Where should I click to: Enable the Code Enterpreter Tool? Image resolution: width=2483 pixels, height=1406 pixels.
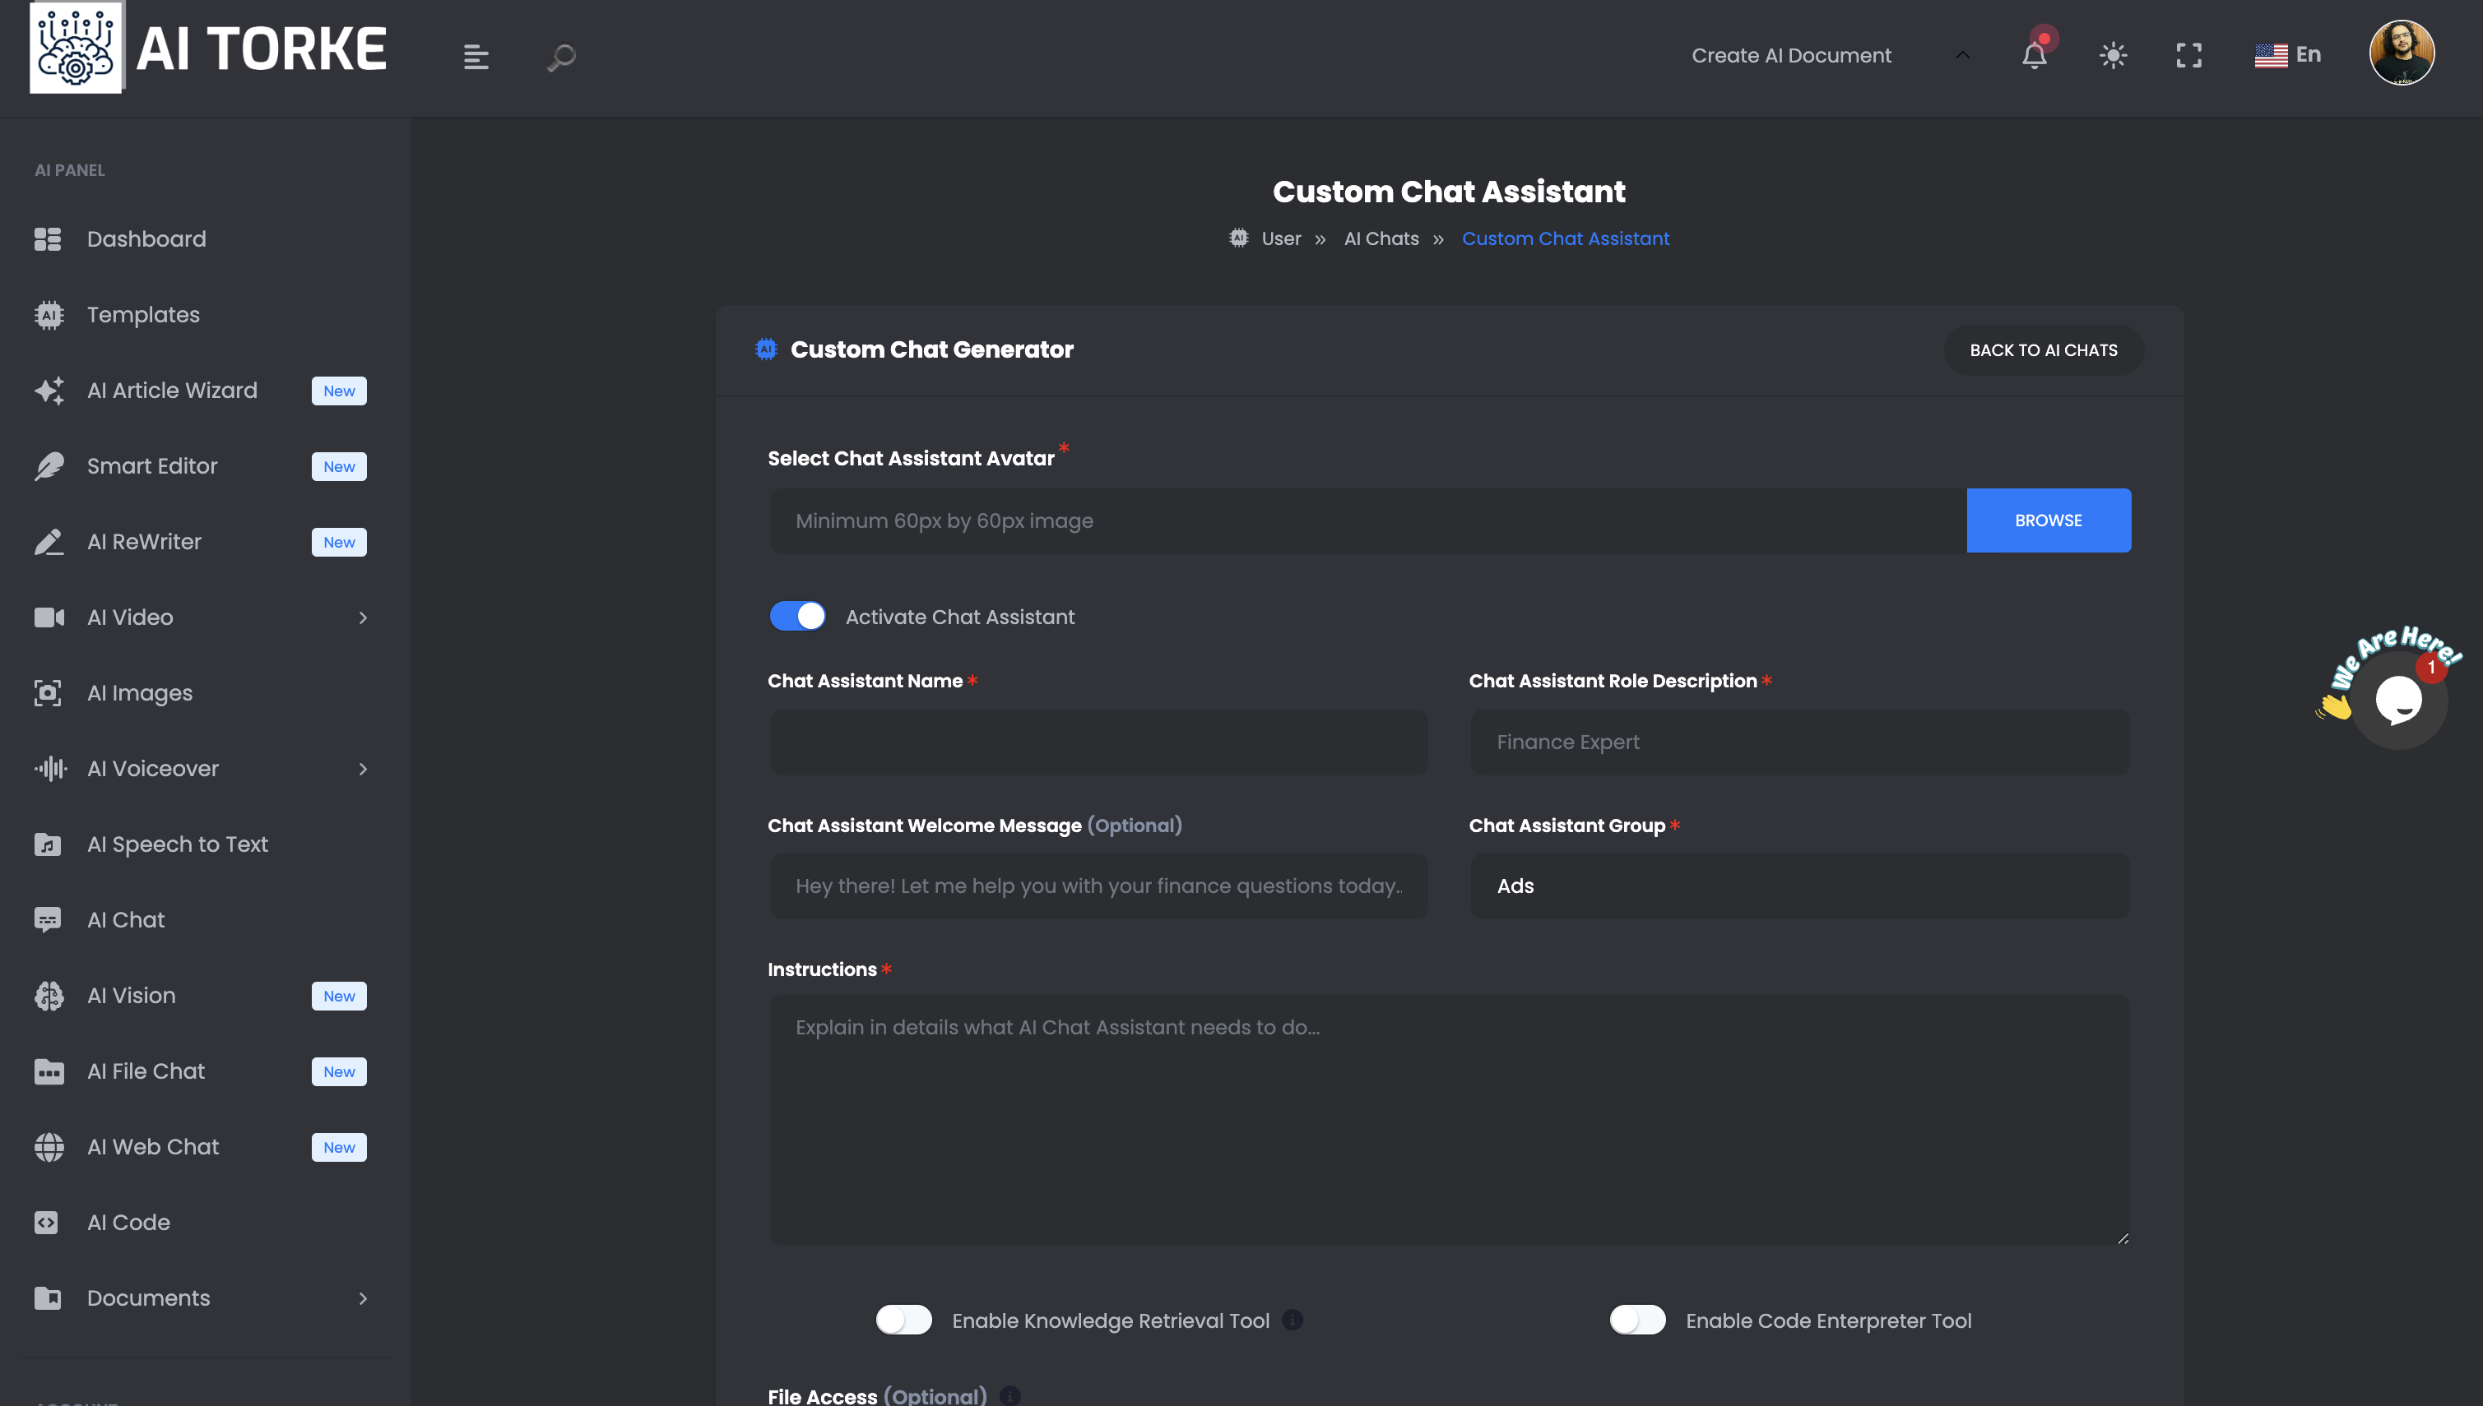tap(1637, 1320)
